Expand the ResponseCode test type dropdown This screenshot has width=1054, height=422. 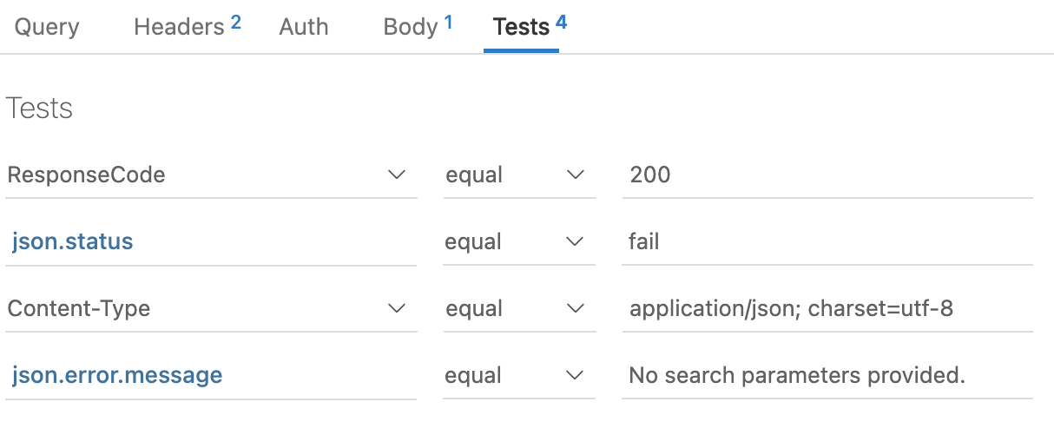(208, 175)
